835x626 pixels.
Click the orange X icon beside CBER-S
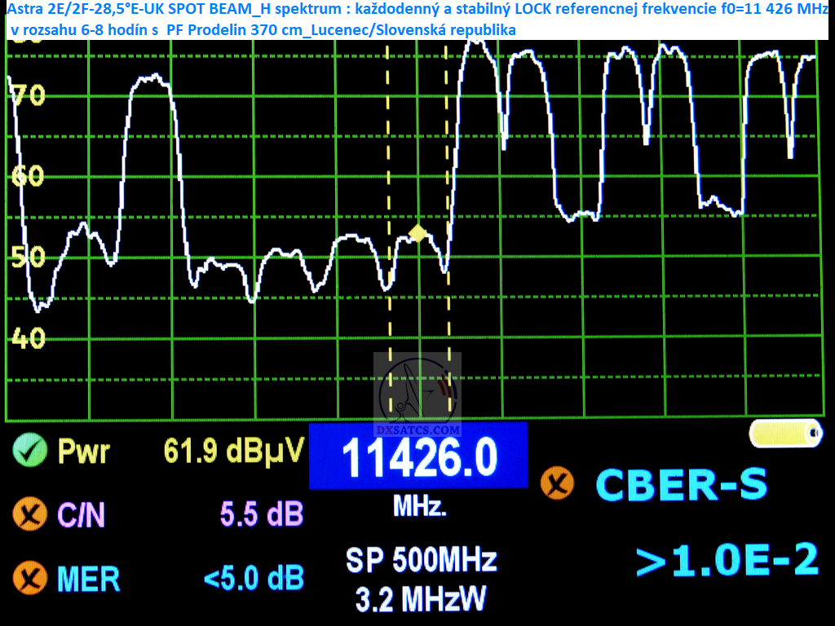coord(558,483)
